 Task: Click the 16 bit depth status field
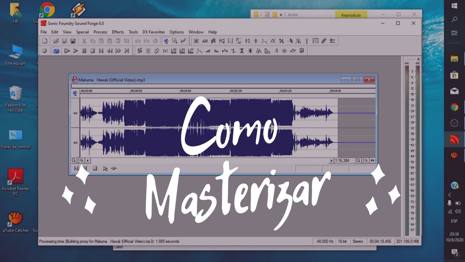tap(343, 241)
